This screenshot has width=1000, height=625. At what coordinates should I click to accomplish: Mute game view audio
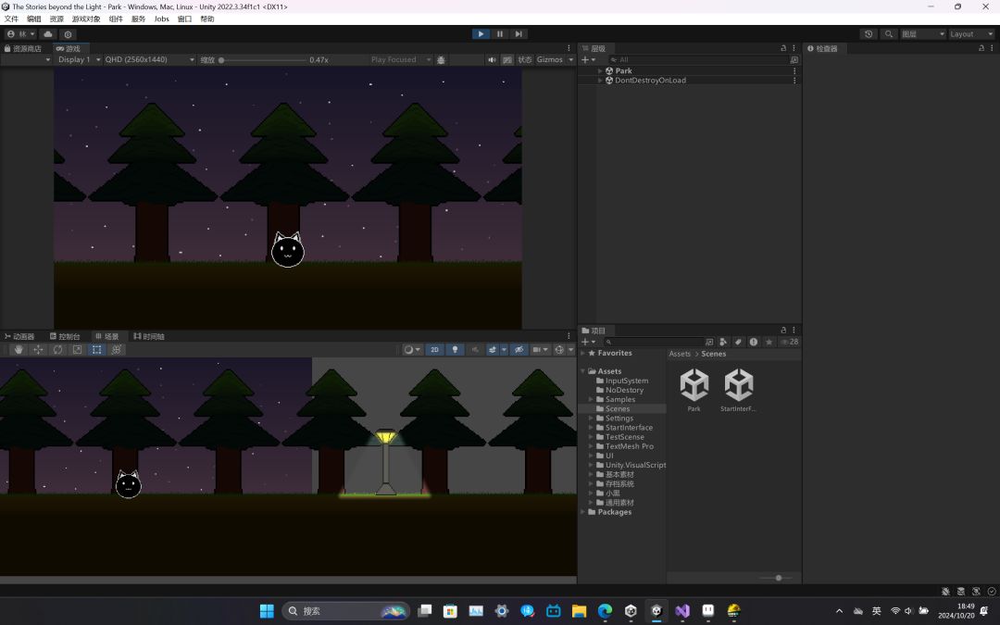[x=492, y=60]
